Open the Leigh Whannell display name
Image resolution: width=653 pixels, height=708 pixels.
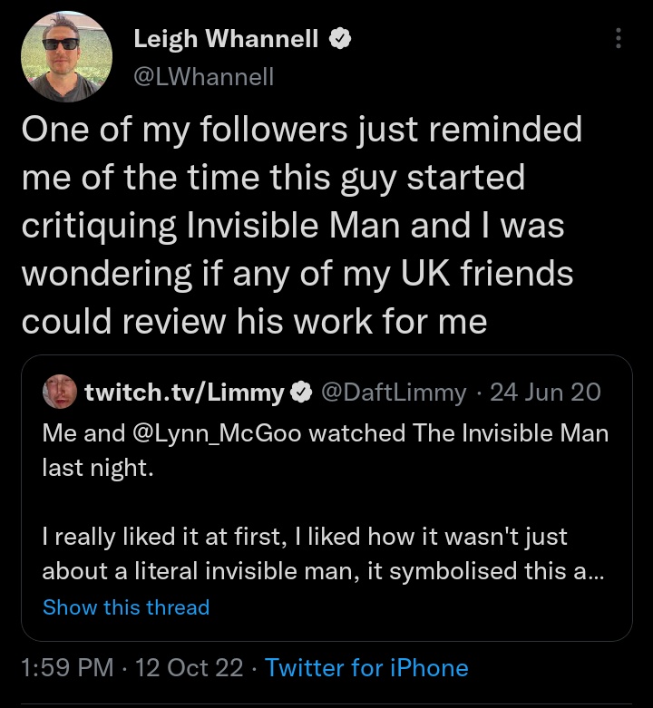click(x=226, y=38)
